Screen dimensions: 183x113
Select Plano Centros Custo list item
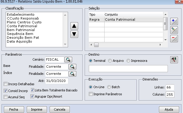pos(24,22)
